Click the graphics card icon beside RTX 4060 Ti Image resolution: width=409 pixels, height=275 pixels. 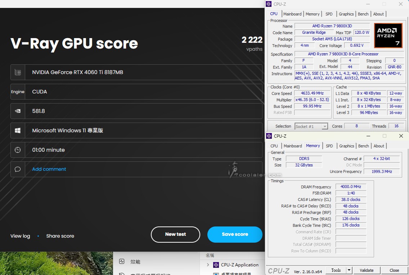coord(18,72)
